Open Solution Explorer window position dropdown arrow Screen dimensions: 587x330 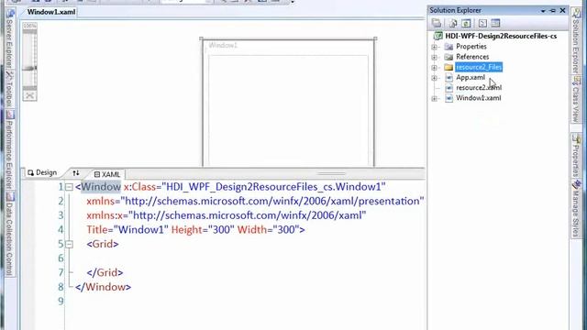tap(543, 11)
